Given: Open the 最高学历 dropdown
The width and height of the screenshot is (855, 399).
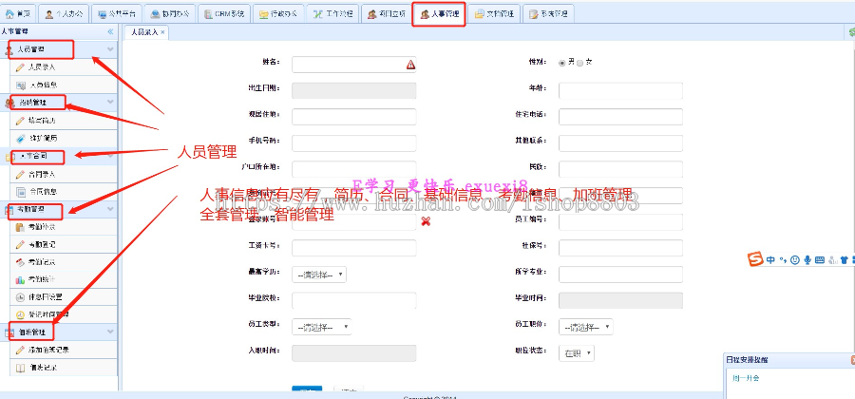Looking at the screenshot, I should pos(318,275).
